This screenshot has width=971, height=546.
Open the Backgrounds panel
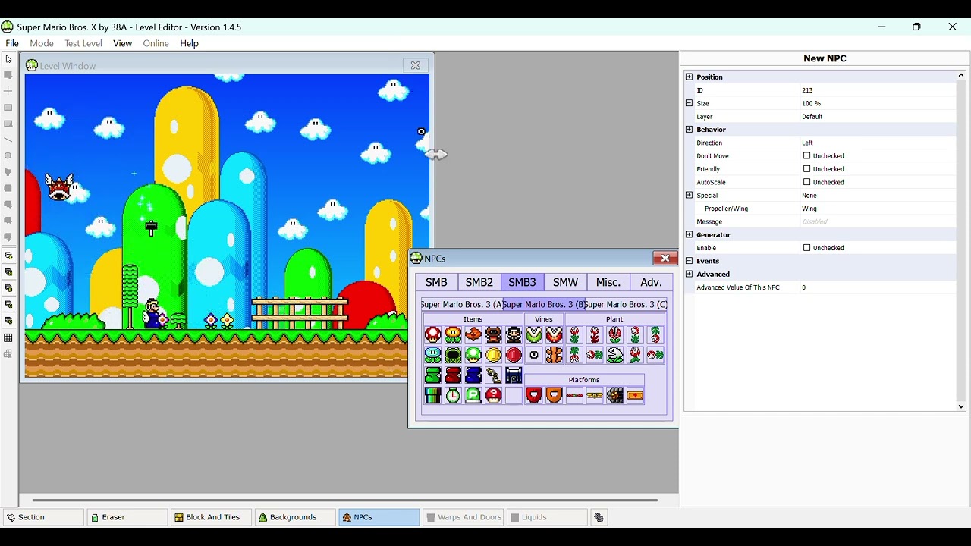[295, 517]
